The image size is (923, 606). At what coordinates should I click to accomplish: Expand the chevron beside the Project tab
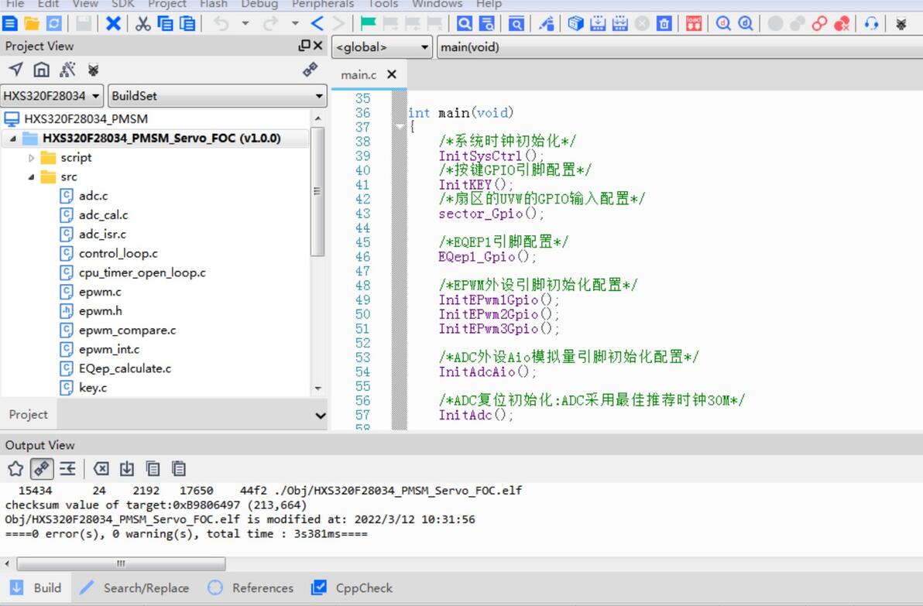(x=321, y=416)
